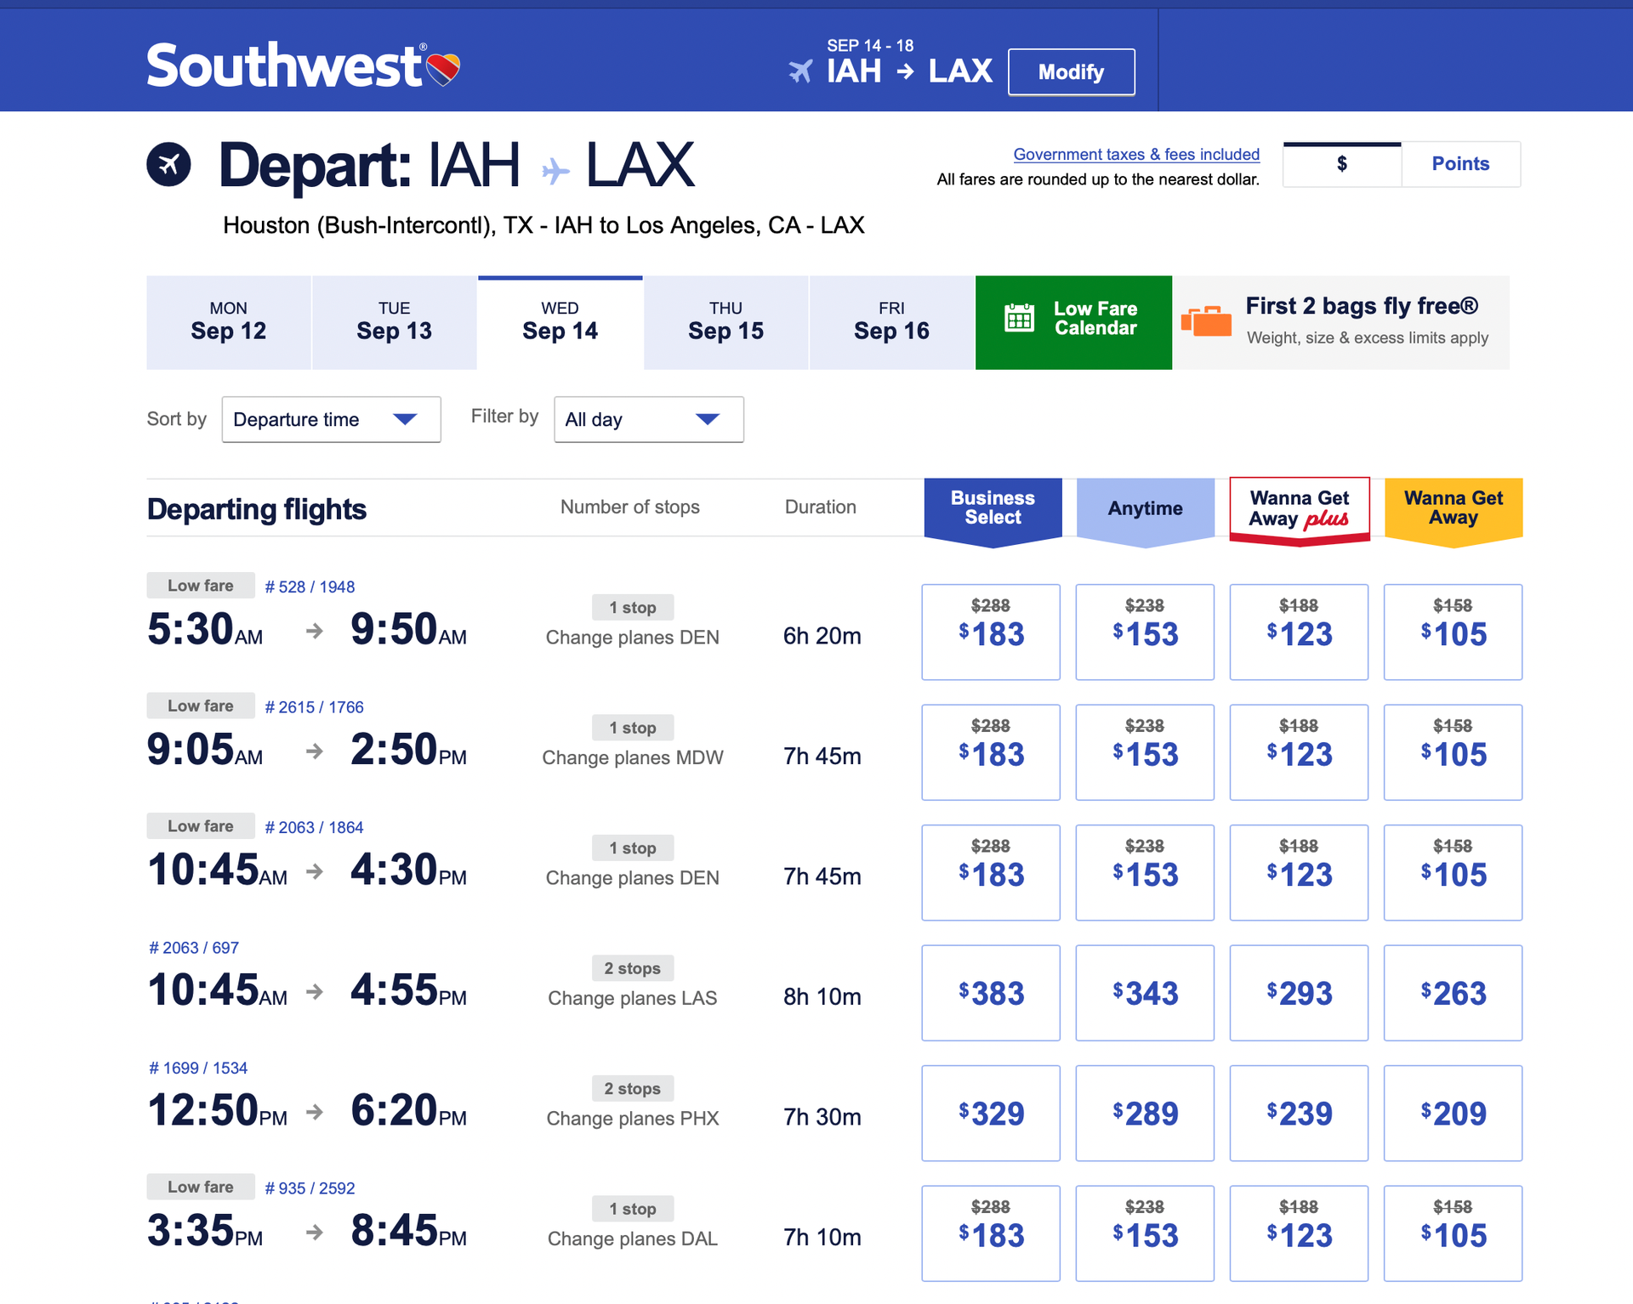
Task: Click the small plane between IAH and LAX
Action: click(554, 170)
